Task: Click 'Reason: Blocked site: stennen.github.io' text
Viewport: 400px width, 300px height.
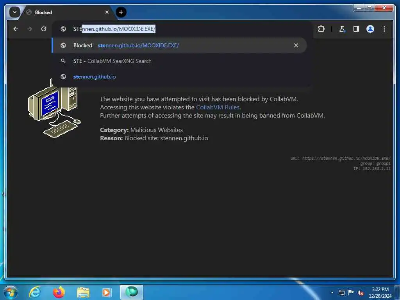Action: point(154,138)
